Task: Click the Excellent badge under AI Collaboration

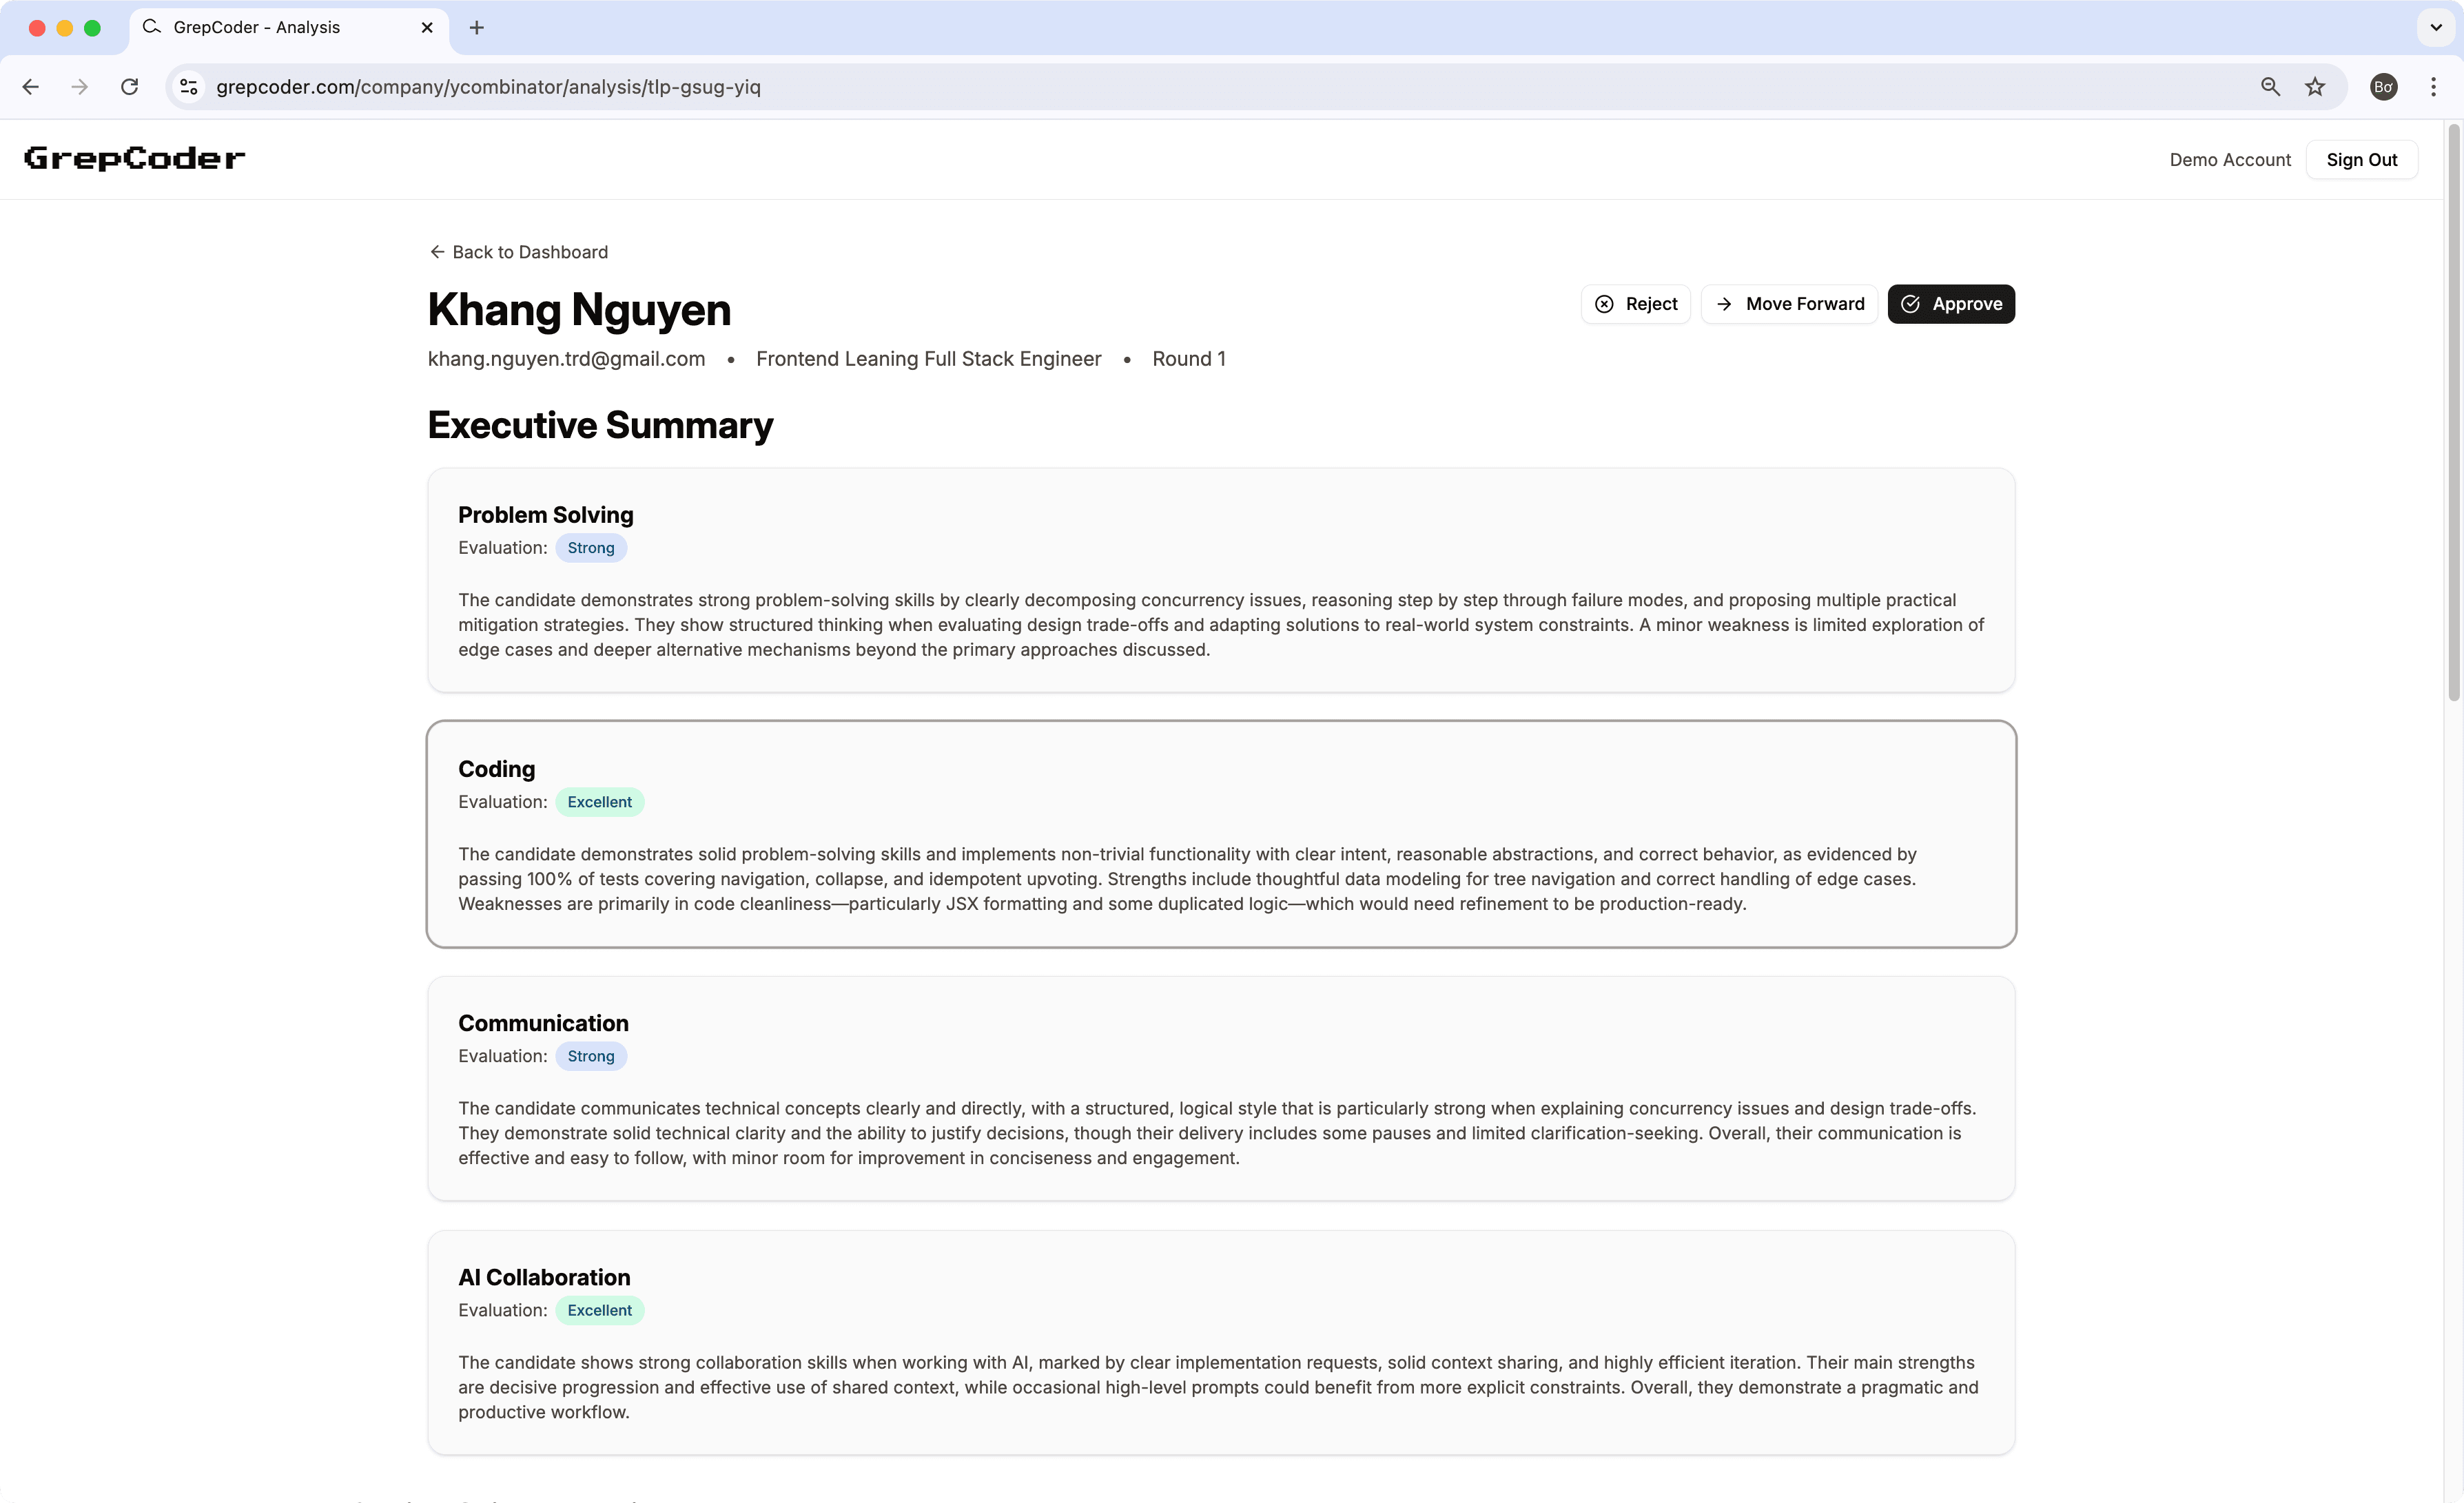Action: pos(599,1309)
